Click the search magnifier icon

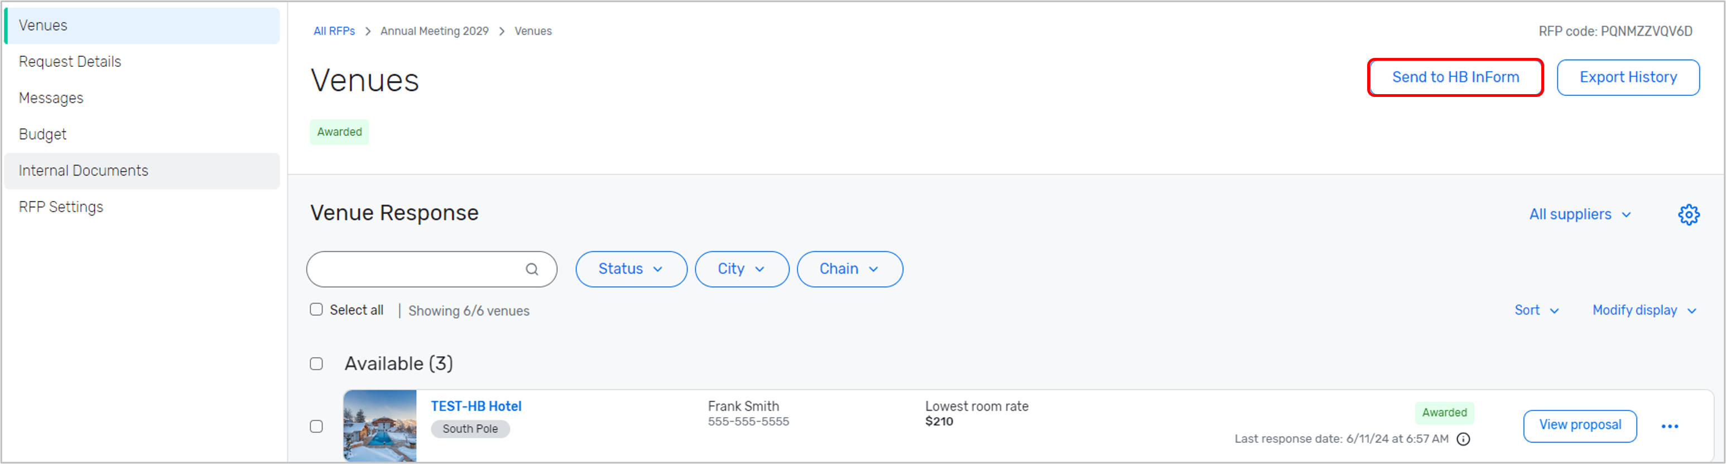531,270
